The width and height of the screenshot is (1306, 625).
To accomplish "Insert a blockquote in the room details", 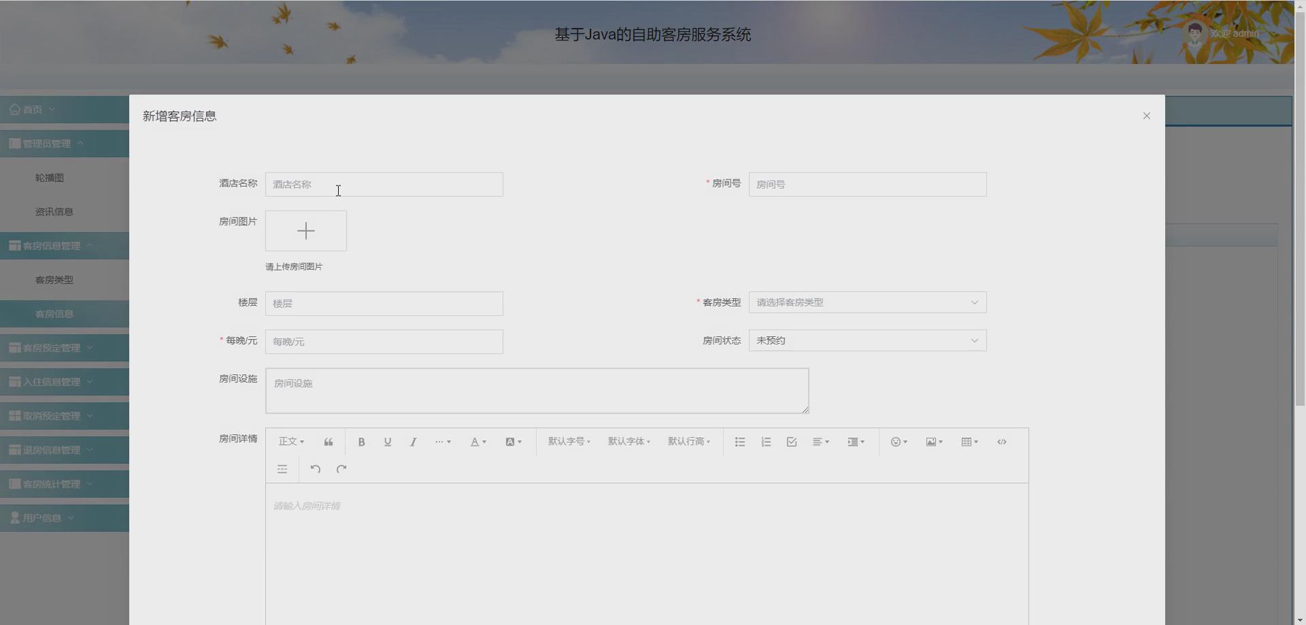I will pos(329,442).
